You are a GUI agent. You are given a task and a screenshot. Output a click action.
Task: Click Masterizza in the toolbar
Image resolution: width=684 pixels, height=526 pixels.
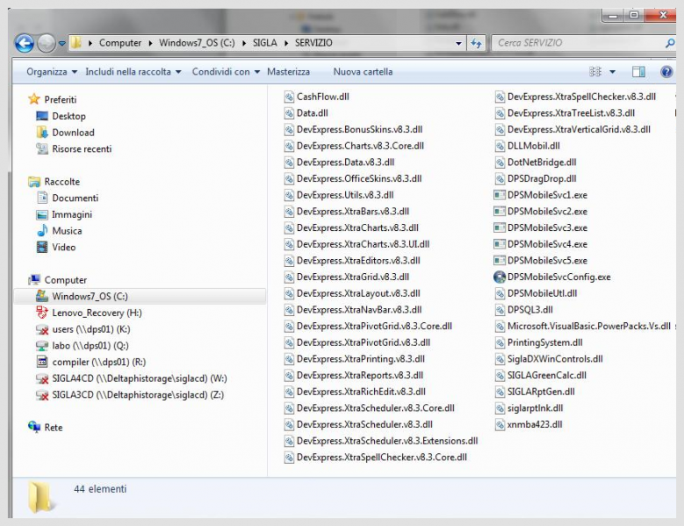point(288,71)
